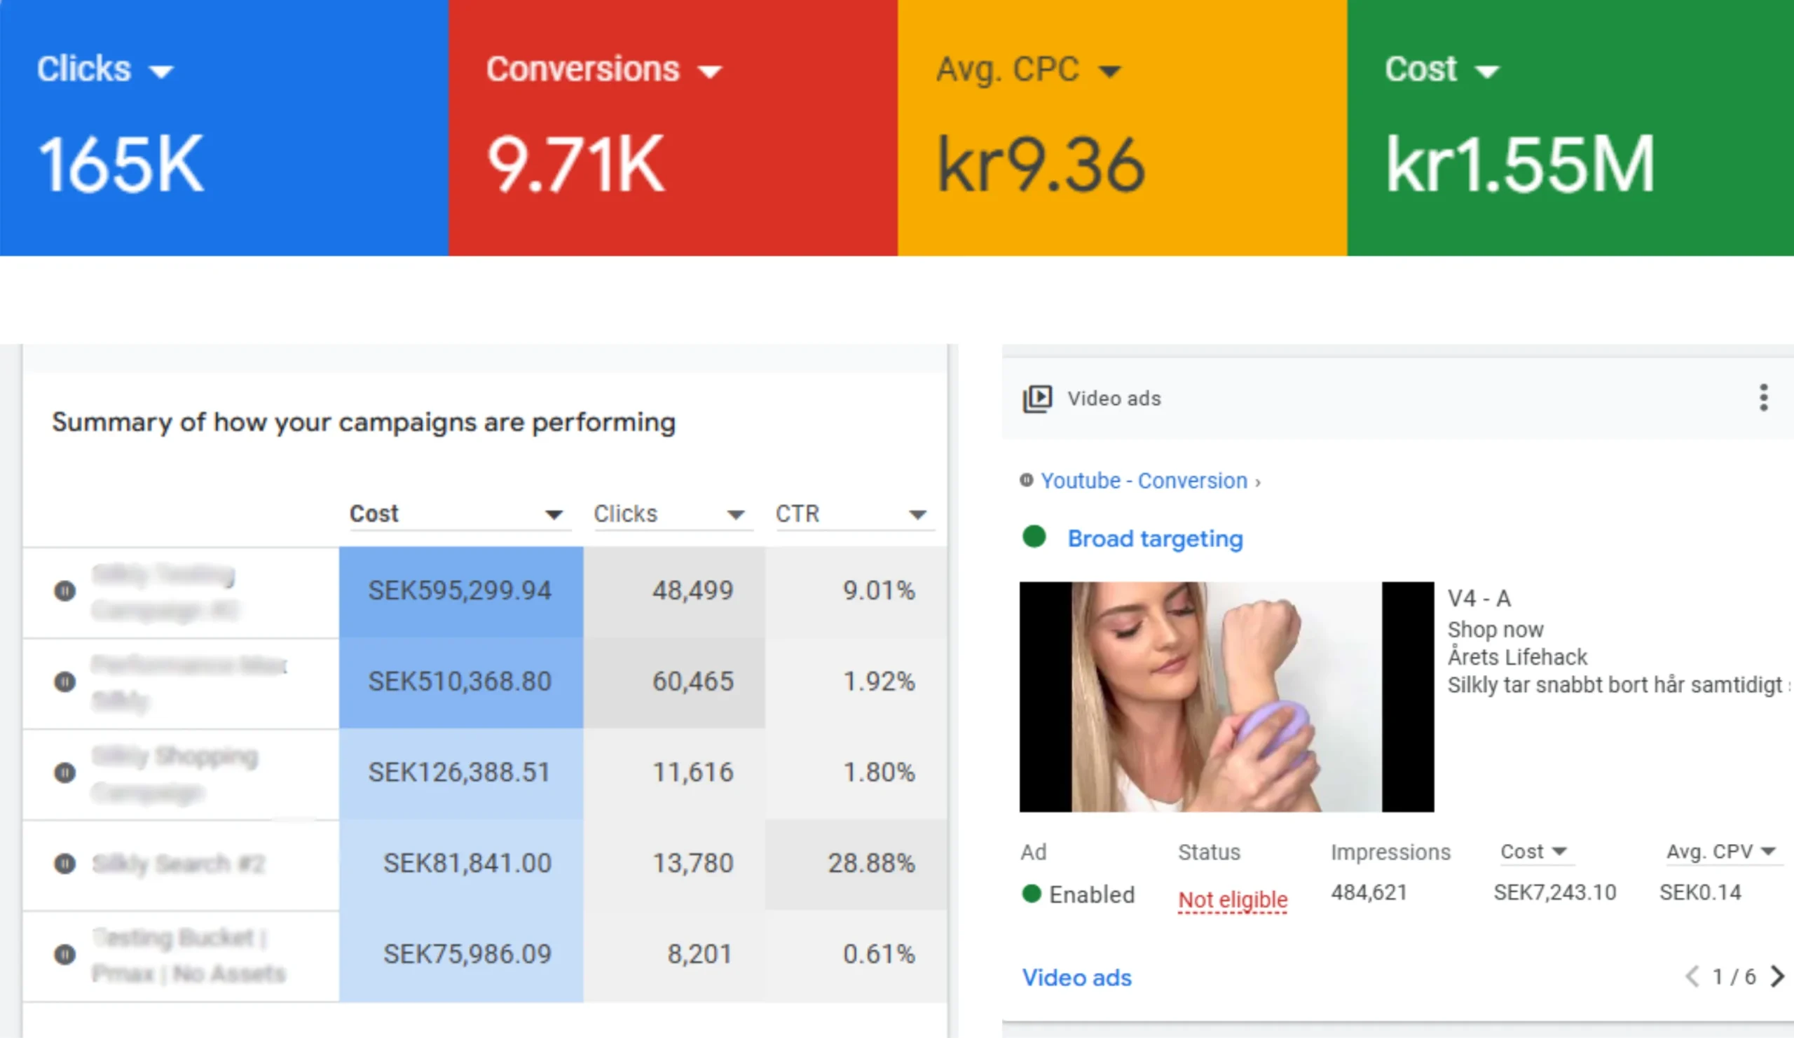The width and height of the screenshot is (1794, 1038).
Task: Open the Conversions metric dropdown
Action: point(710,71)
